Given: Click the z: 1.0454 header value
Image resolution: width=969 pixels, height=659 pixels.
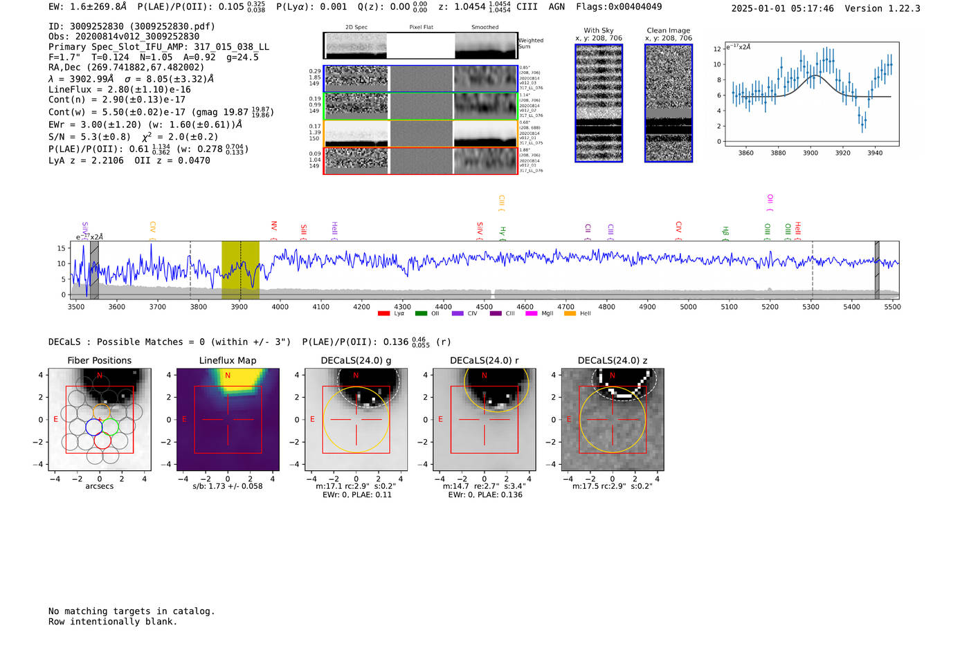Looking at the screenshot, I should click(x=475, y=7).
